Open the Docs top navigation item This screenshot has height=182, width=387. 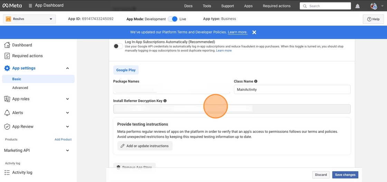click(x=188, y=6)
